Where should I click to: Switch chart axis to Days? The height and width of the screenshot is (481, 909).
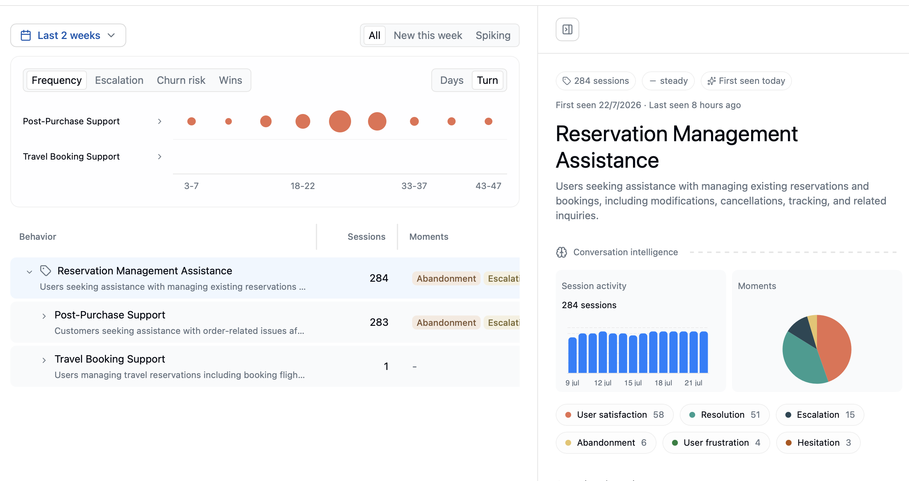coord(452,80)
